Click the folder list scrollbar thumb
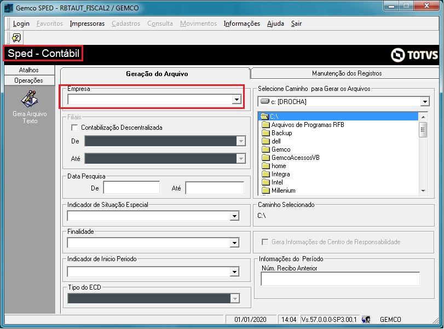Viewport: 444px width, 329px height. [423, 130]
